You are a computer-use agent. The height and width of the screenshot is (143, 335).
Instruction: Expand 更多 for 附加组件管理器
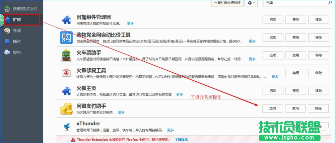[x=130, y=23]
